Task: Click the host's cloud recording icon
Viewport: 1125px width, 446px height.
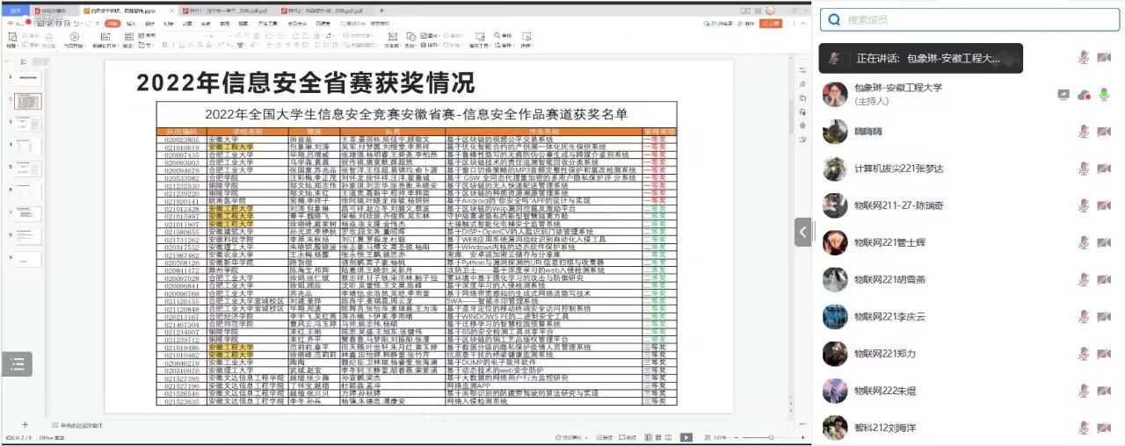Action: pos(1084,94)
